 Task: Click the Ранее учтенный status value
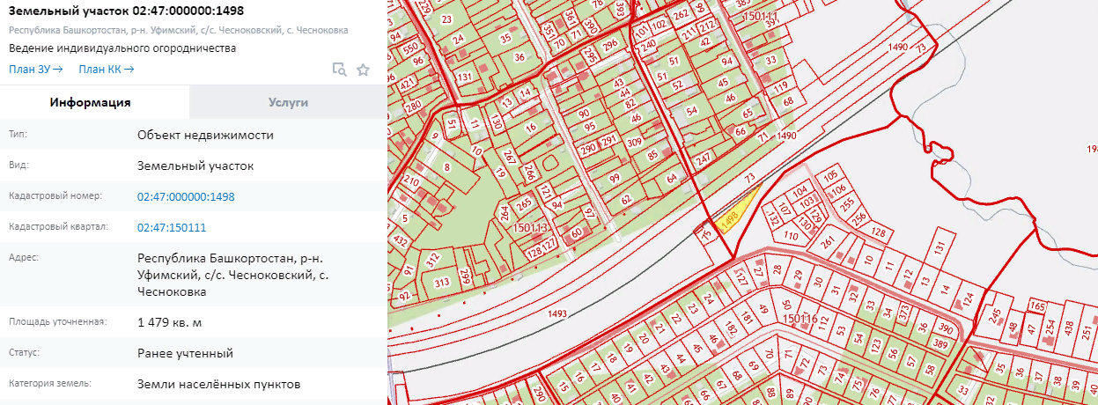[185, 353]
